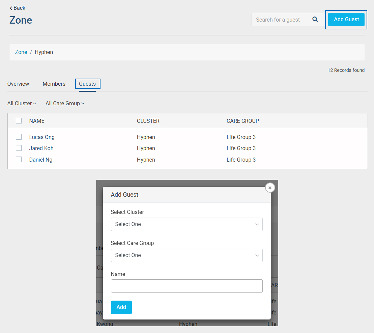Focus the Name text field
Image resolution: width=374 pixels, height=333 pixels.
pos(186,286)
